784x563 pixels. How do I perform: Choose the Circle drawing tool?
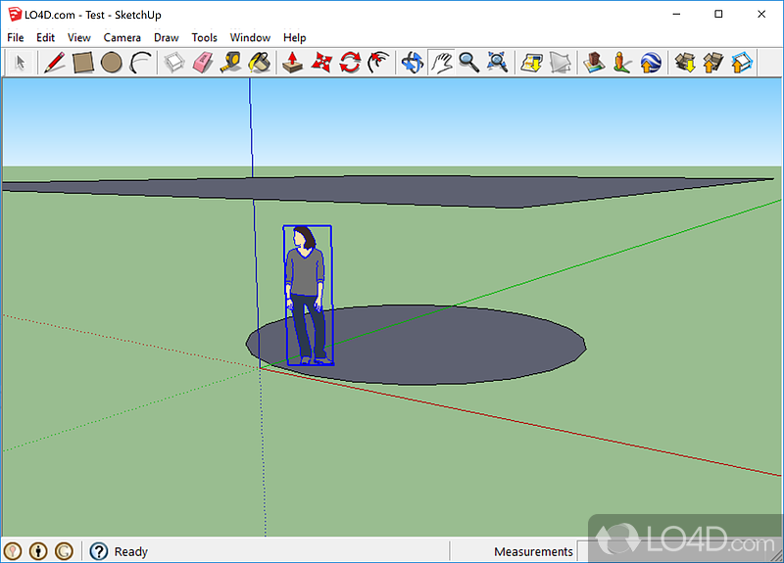click(112, 63)
